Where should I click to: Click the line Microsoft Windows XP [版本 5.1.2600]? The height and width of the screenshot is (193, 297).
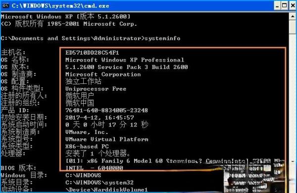pyautogui.click(x=65, y=16)
